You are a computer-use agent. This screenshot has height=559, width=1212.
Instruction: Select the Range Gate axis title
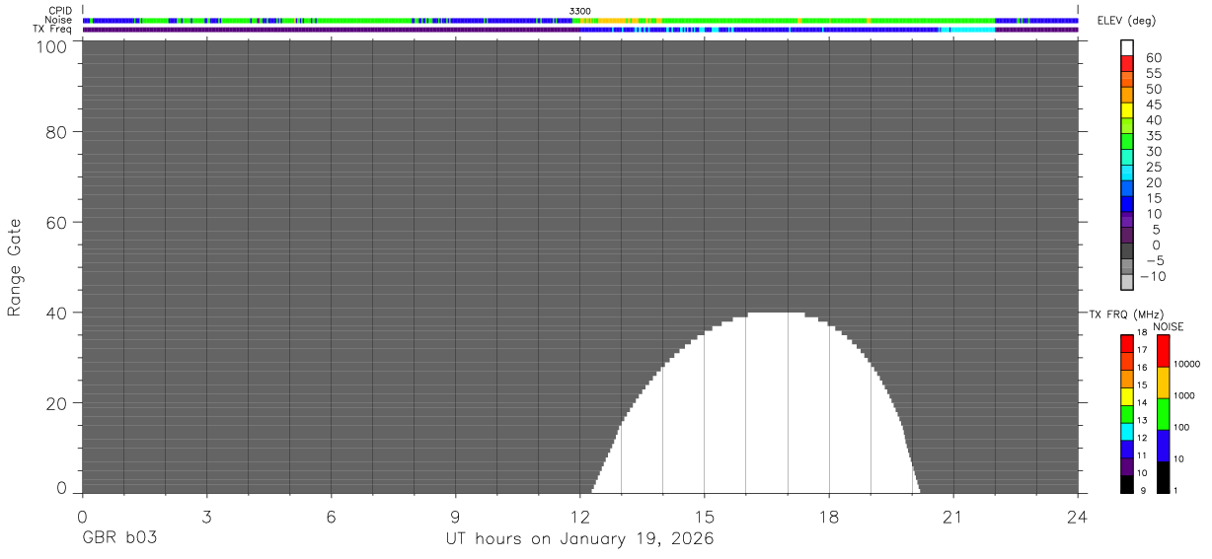coord(15,267)
